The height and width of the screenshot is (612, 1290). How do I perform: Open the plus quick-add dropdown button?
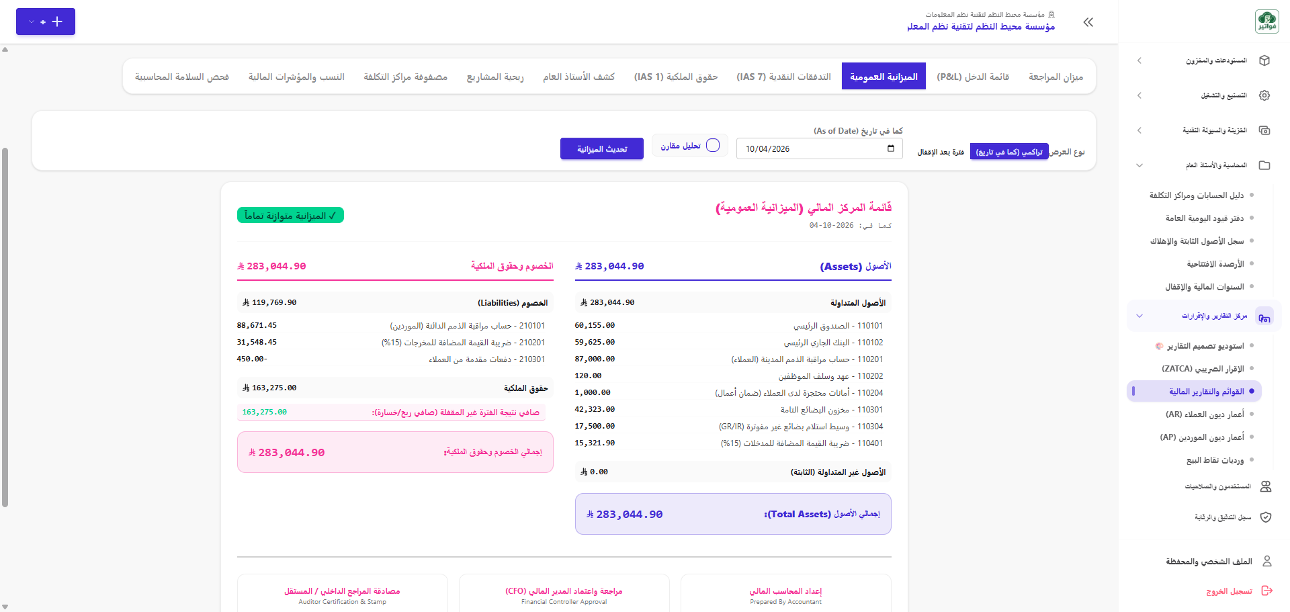(x=46, y=21)
